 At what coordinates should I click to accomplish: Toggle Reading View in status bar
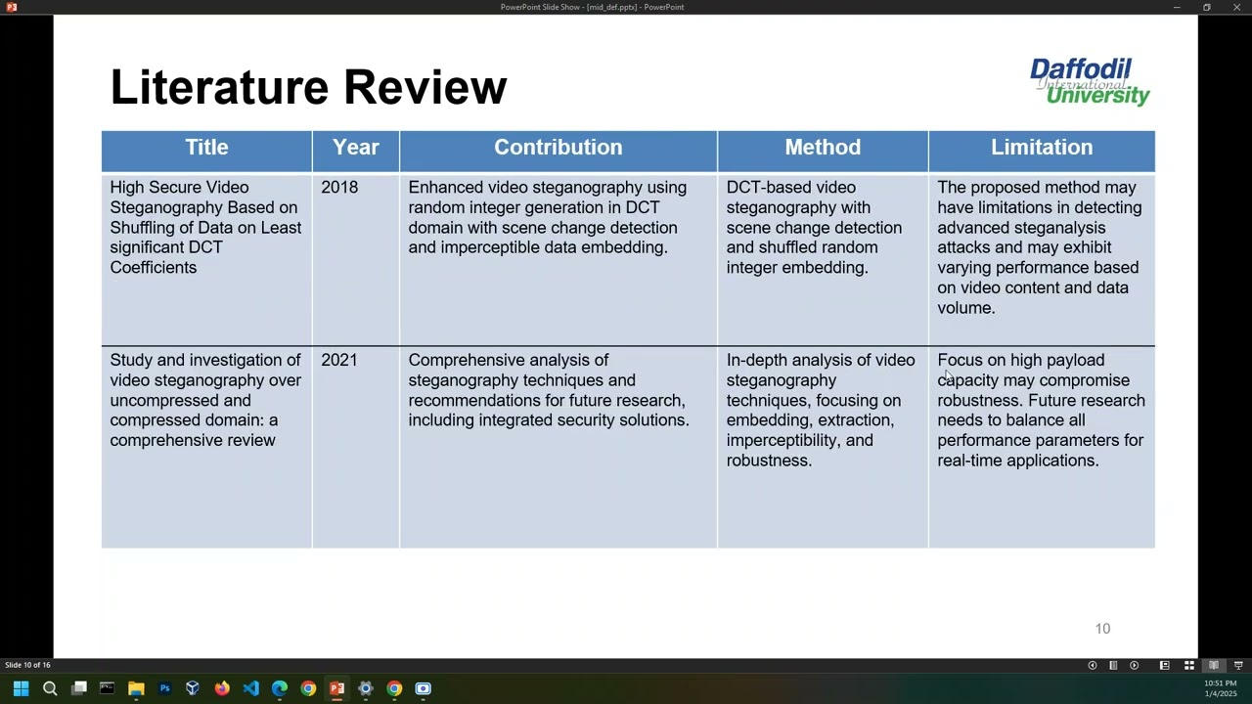pos(1213,665)
